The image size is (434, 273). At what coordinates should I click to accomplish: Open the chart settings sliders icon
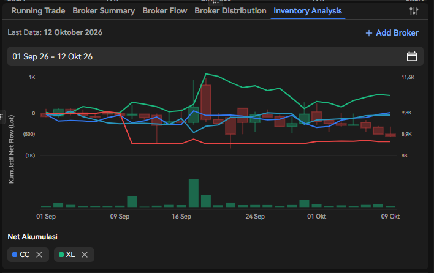(x=414, y=11)
